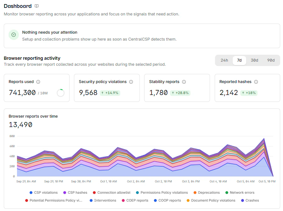Toggle CSP hashes series in legend
This screenshot has width=283, height=211.
[75, 193]
